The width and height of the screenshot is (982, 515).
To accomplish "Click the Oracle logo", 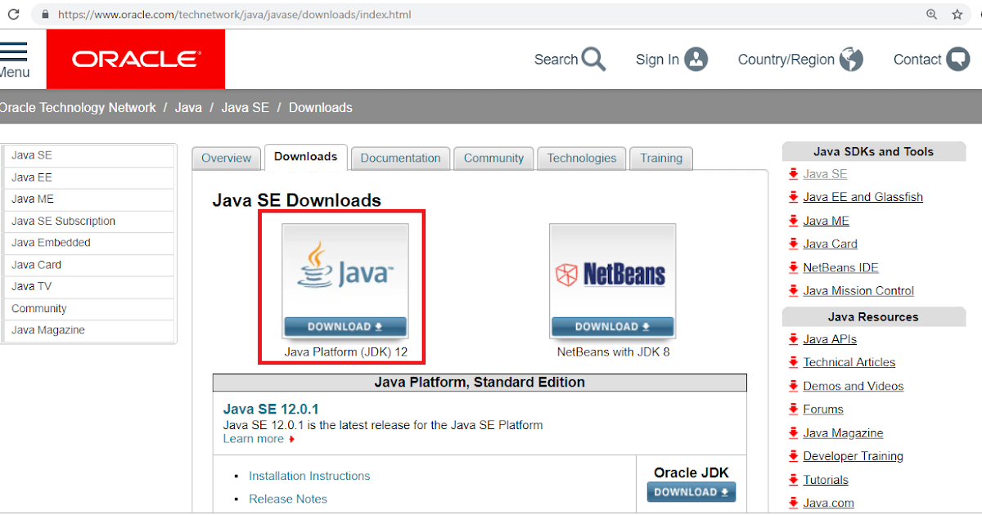I will 135,58.
